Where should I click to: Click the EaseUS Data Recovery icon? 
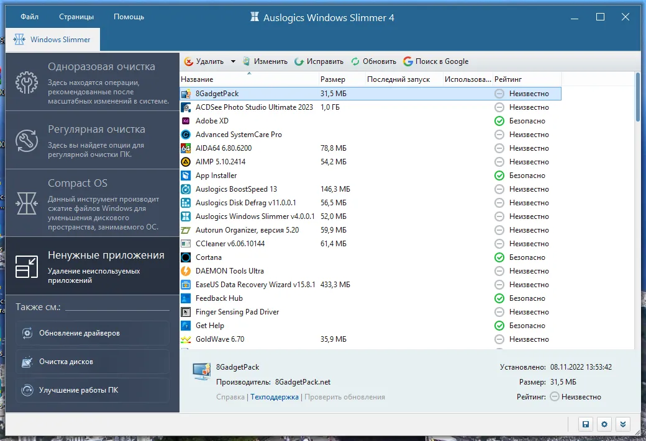(186, 285)
